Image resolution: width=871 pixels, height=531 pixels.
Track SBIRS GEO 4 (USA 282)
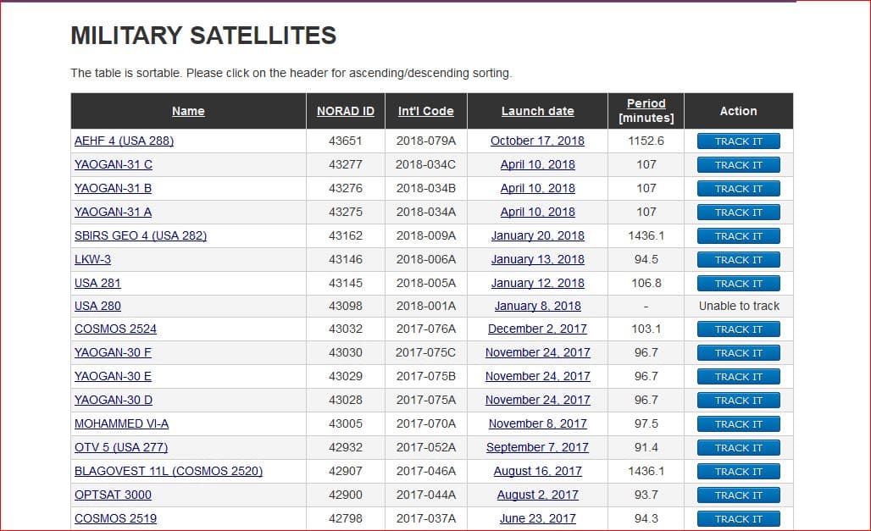point(739,236)
